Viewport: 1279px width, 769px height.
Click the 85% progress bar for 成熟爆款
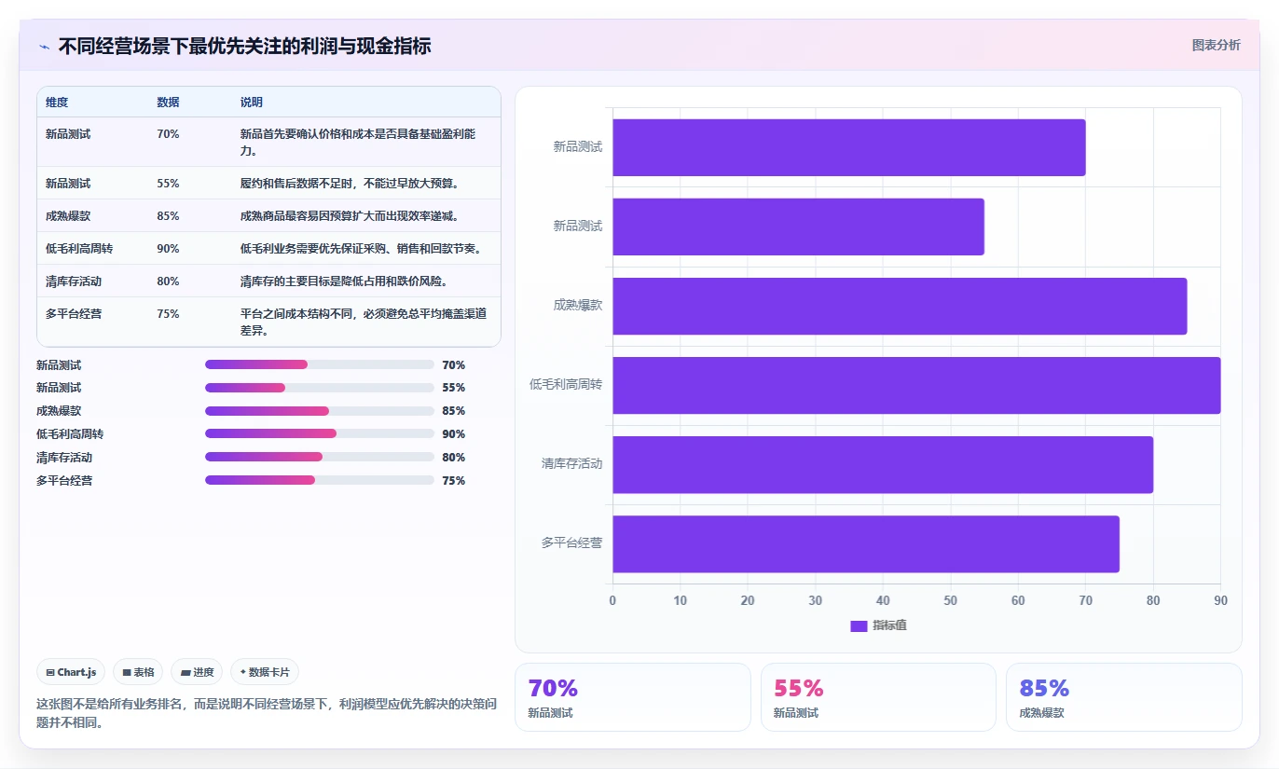(320, 411)
